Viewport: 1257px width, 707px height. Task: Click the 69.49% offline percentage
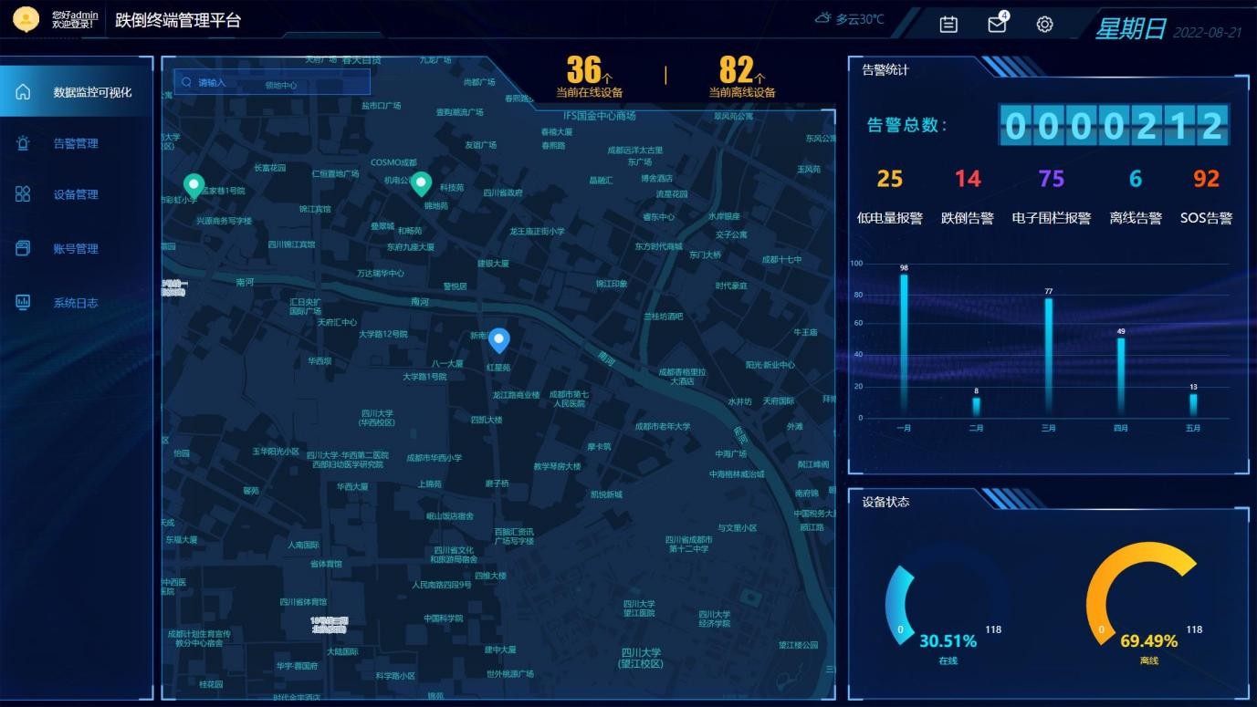1148,641
